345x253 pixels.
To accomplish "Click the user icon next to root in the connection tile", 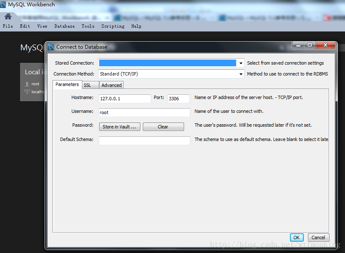I will click(x=27, y=84).
